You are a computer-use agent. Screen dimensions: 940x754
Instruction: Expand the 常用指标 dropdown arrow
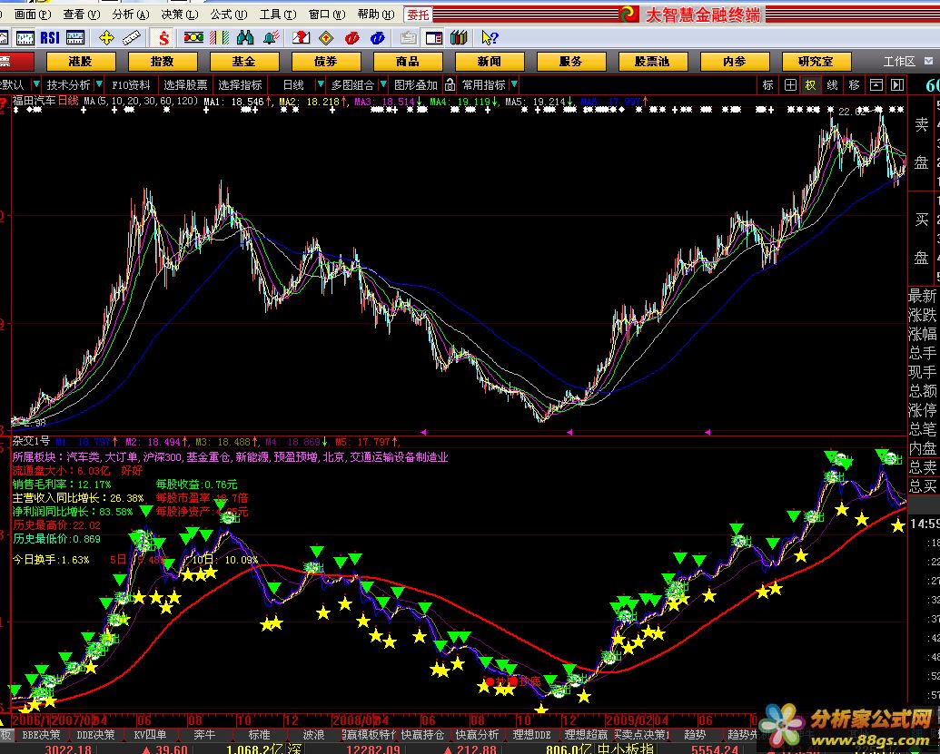(x=514, y=84)
